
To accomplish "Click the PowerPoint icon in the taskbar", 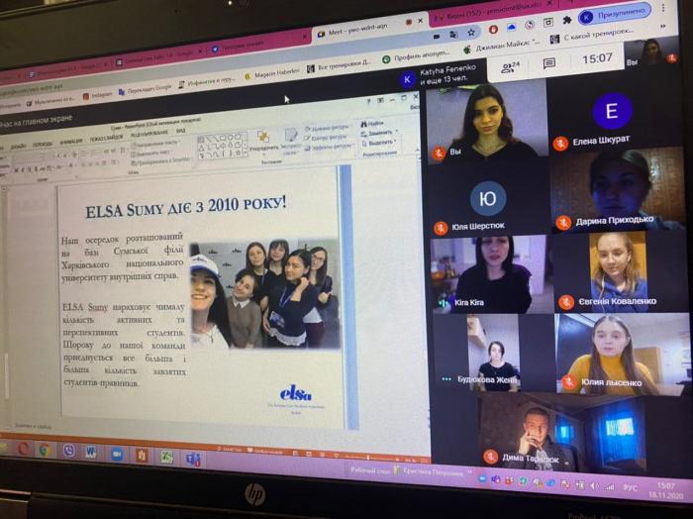I will pyautogui.click(x=142, y=455).
